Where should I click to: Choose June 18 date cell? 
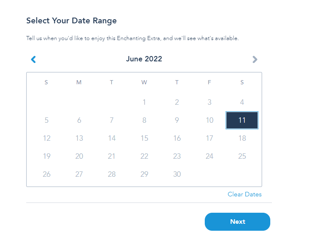[x=242, y=138]
